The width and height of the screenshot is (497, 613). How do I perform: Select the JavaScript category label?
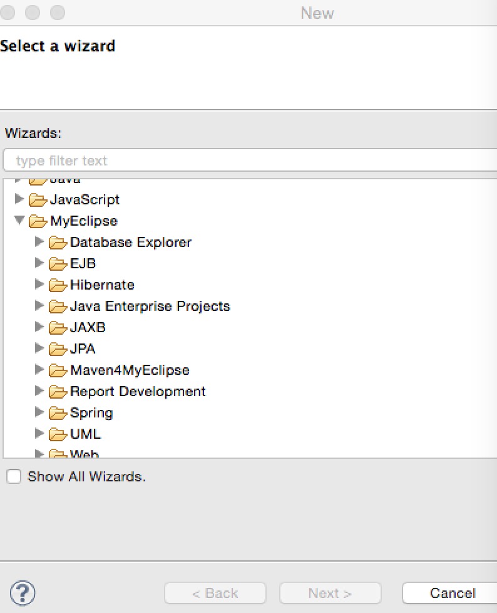[85, 200]
